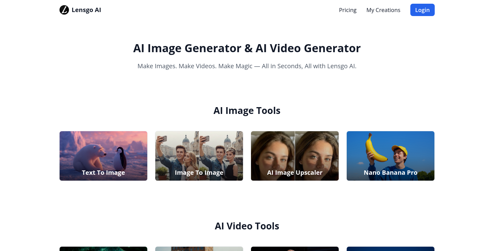The height and width of the screenshot is (251, 494).
Task: Click the Lensgo AI brand name text
Action: (x=86, y=10)
